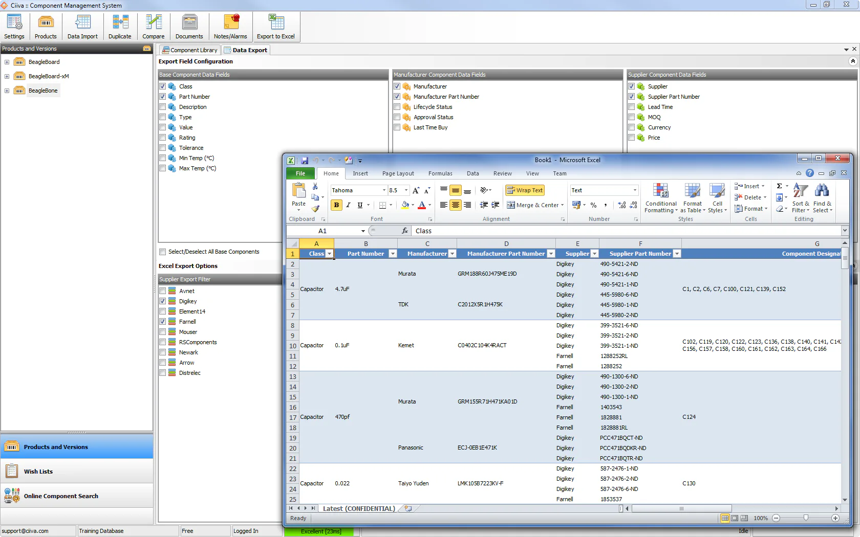Open Notes/Alarms in the toolbar
This screenshot has height=537, width=860.
[230, 27]
